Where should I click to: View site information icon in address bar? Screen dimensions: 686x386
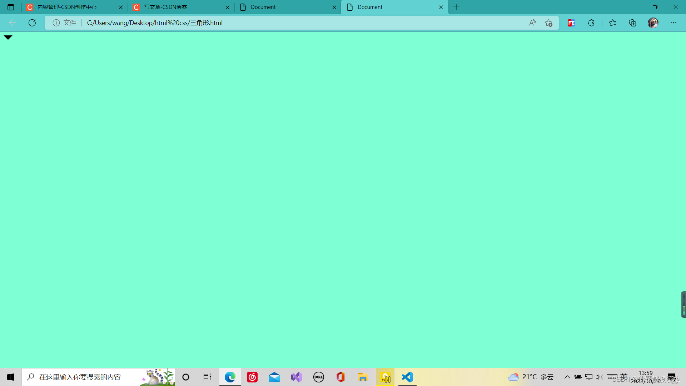pos(56,23)
